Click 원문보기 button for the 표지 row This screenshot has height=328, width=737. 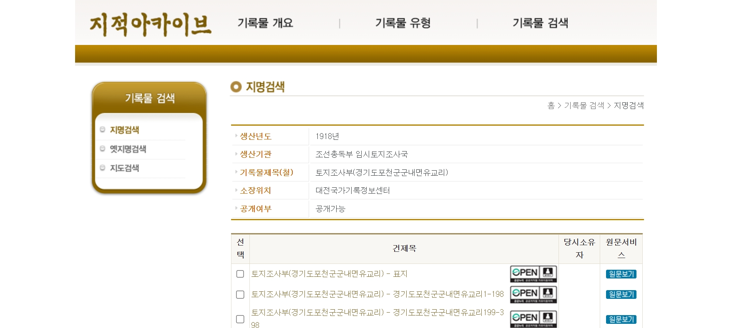[x=621, y=274]
